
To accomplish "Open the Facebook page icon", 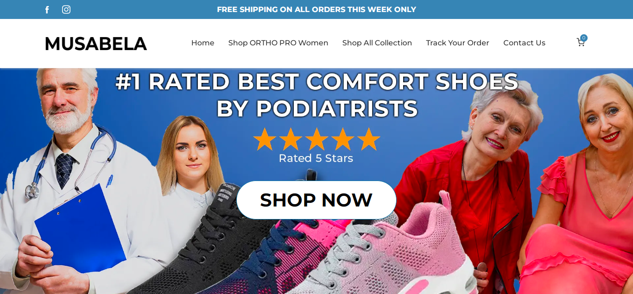I will tap(47, 10).
